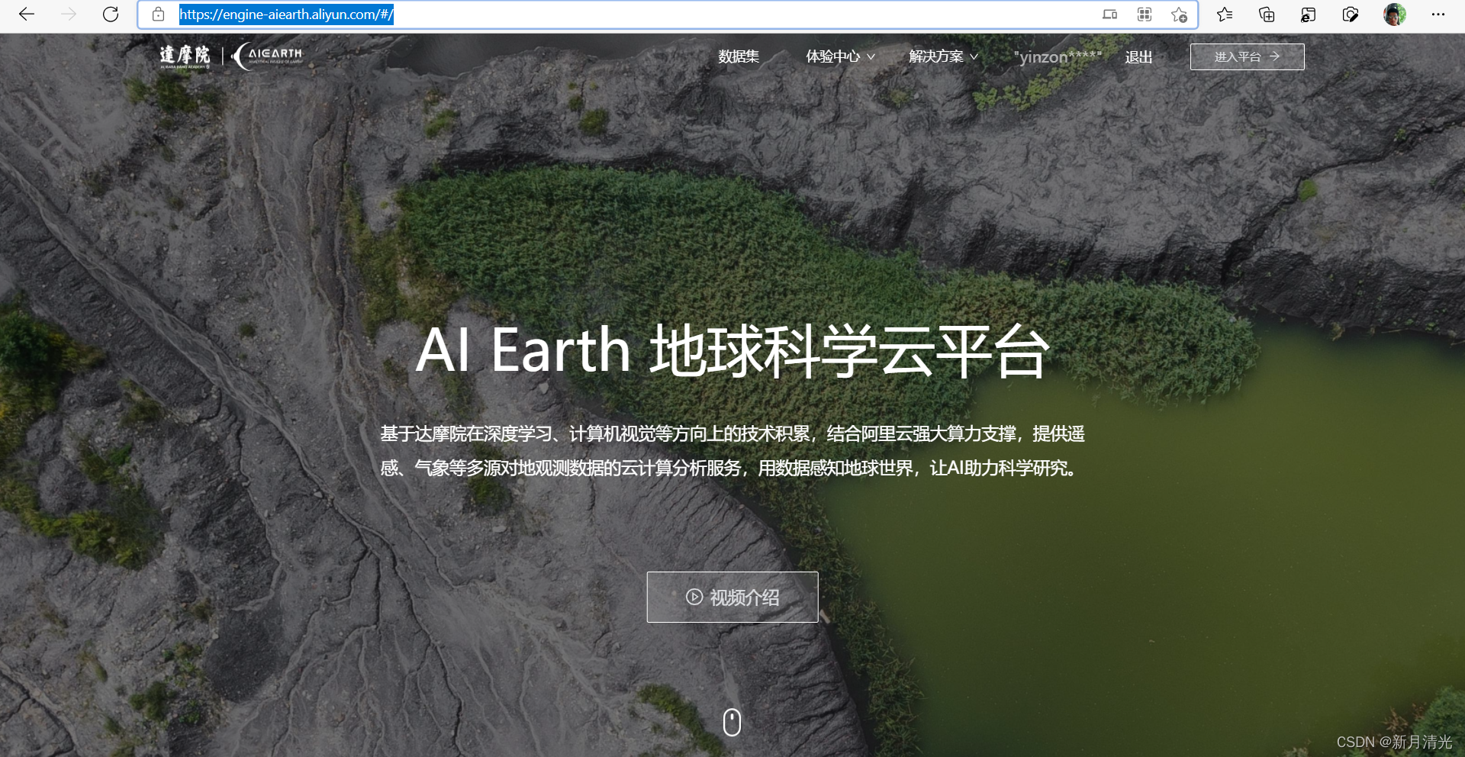
Task: Open the 体验中心 menu
Action: coord(832,56)
